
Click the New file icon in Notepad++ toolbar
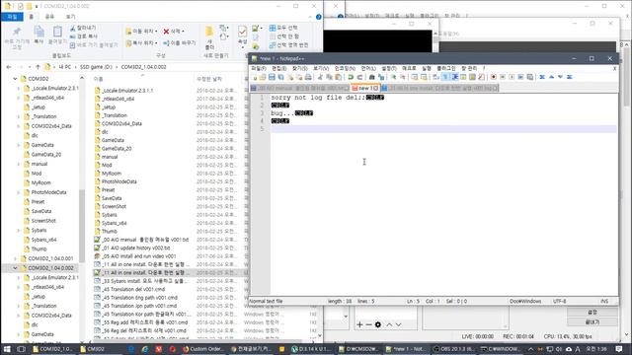255,77
